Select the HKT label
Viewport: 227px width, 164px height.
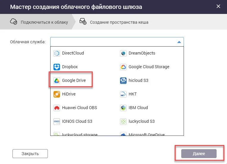click(133, 94)
